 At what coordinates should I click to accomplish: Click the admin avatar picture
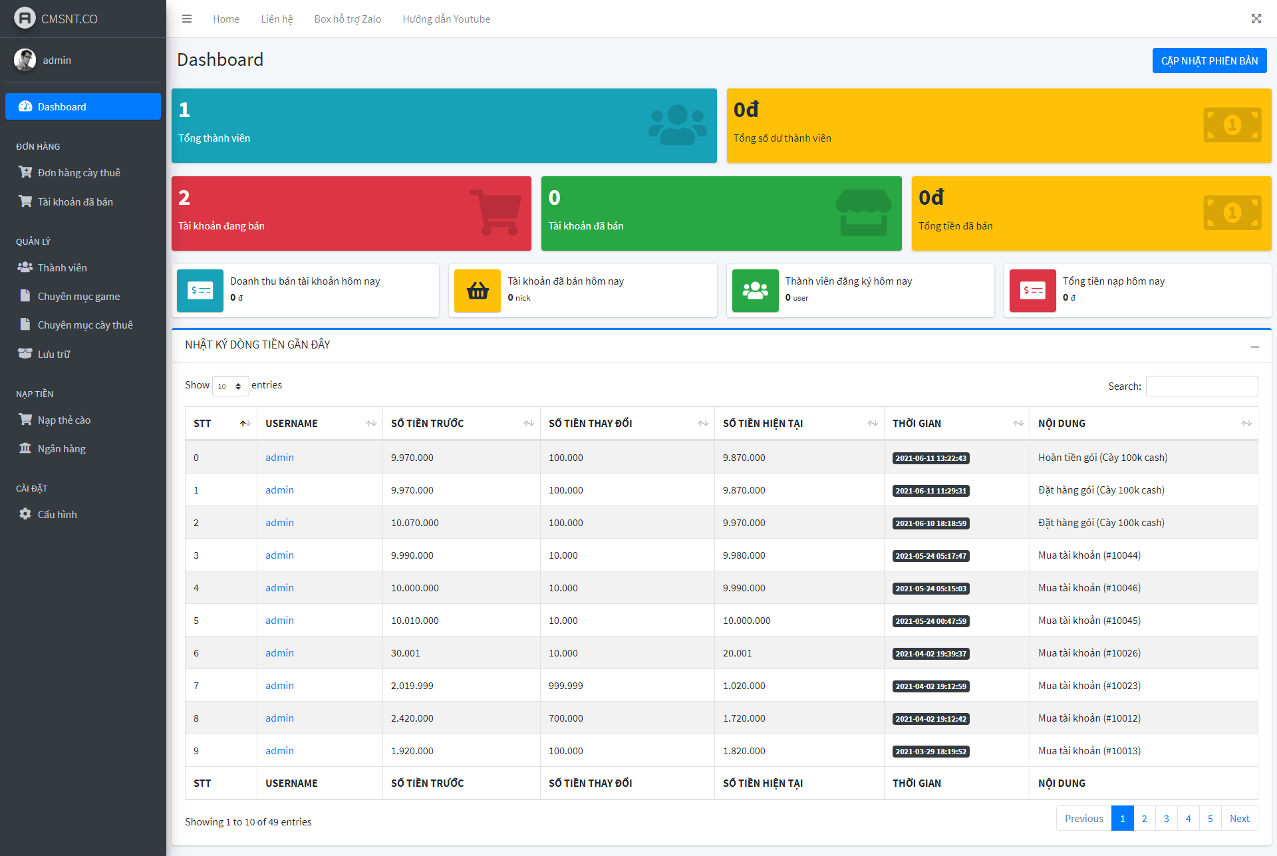point(25,60)
